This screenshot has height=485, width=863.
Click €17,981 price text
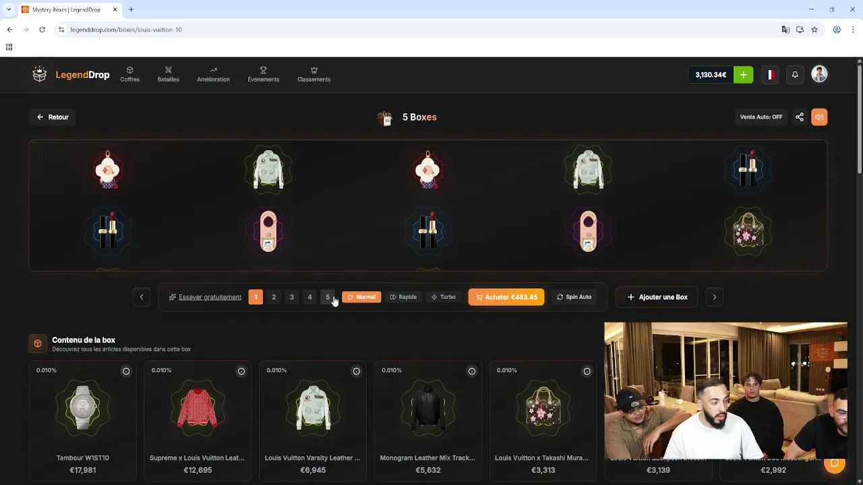click(83, 470)
